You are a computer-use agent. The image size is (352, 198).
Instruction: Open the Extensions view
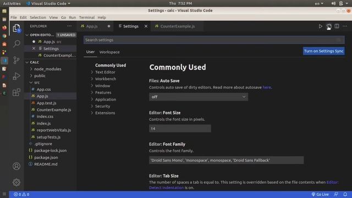tap(16, 92)
